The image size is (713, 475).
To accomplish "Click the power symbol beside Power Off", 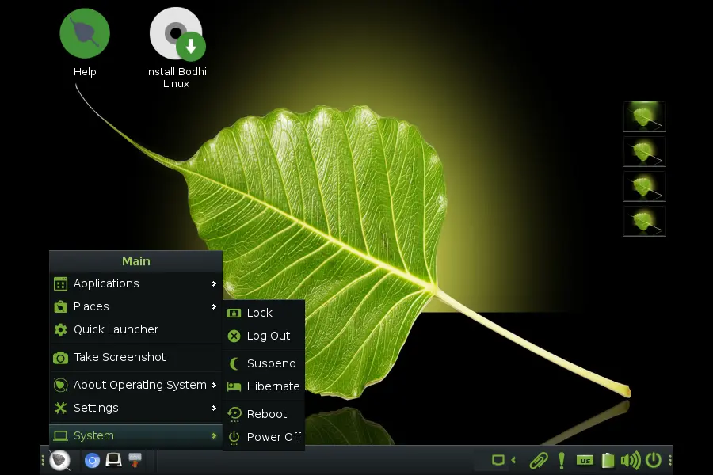I will [x=234, y=437].
